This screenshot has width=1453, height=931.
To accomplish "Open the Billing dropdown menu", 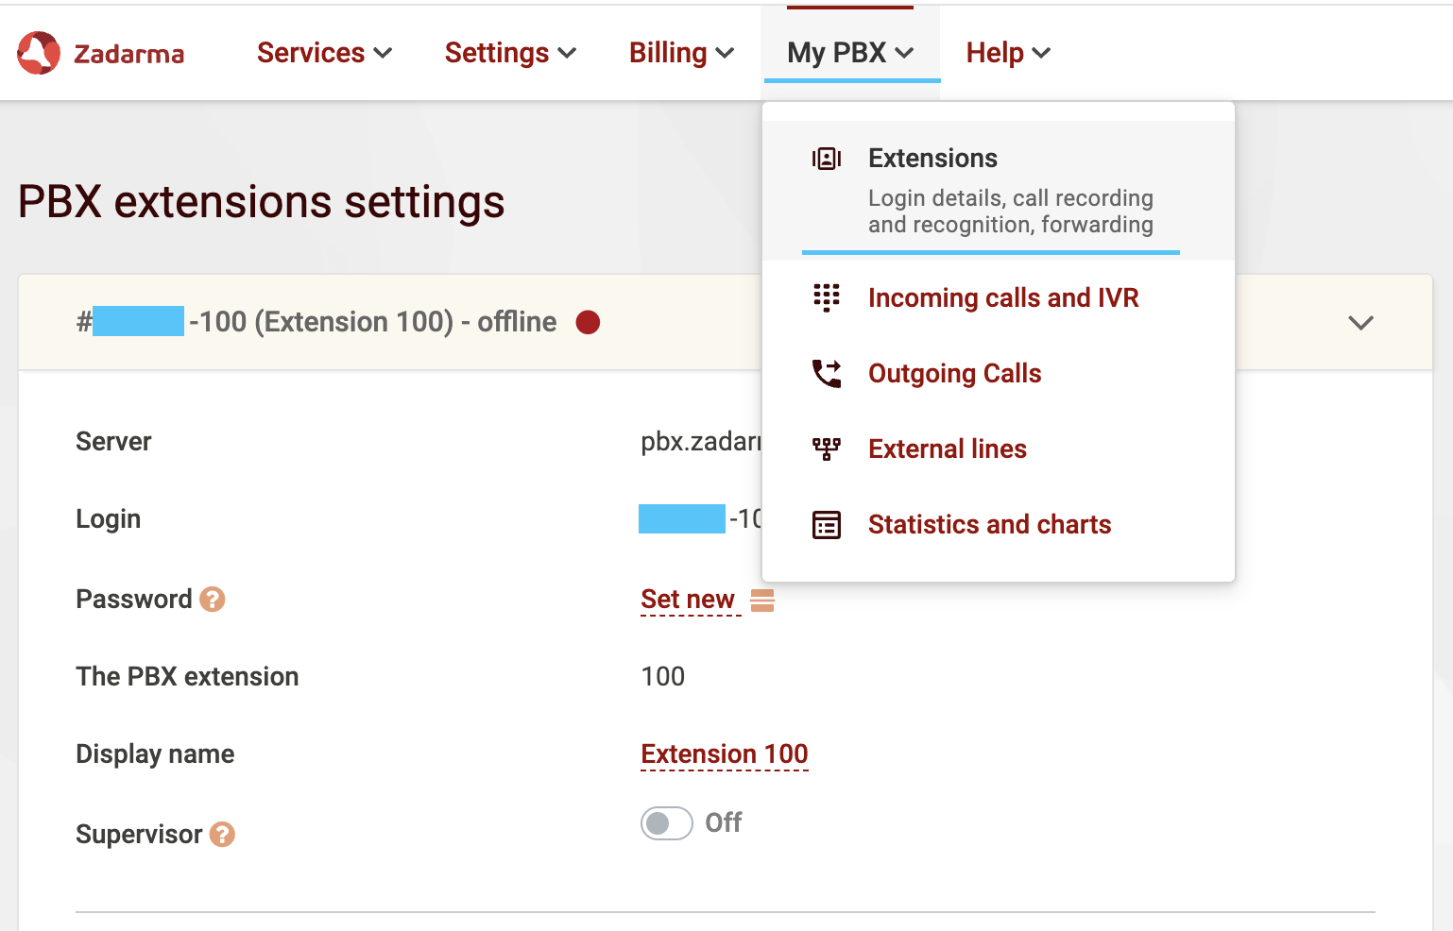I will pyautogui.click(x=681, y=53).
